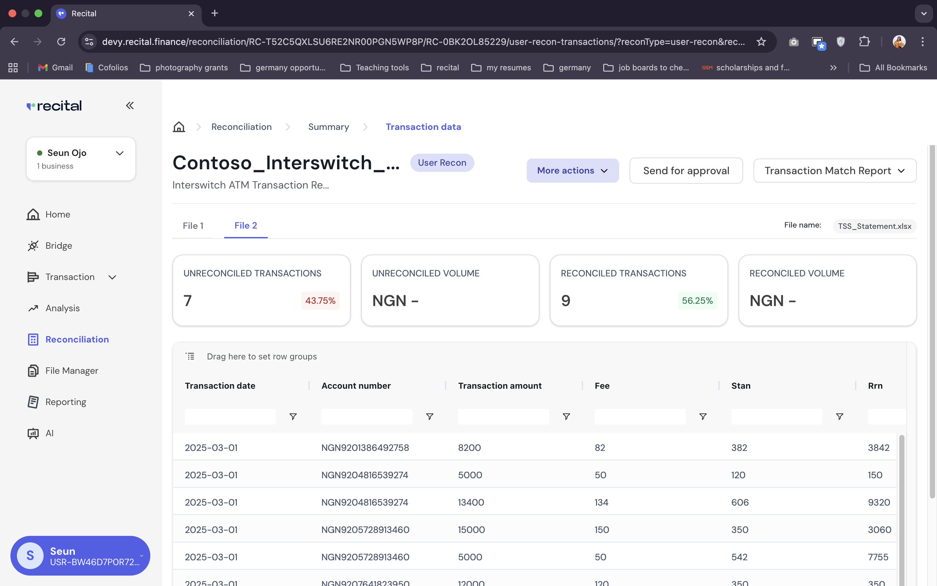Click the home breadcrumb icon
The width and height of the screenshot is (937, 586).
(x=179, y=127)
